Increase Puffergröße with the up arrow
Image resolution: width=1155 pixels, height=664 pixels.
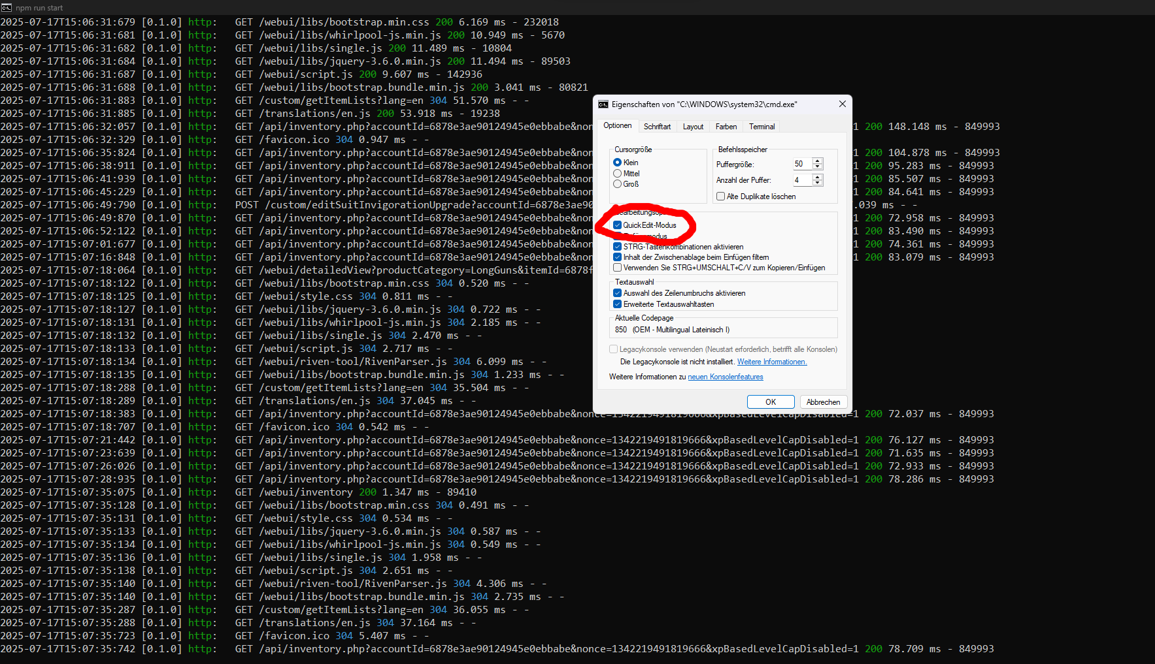click(817, 161)
